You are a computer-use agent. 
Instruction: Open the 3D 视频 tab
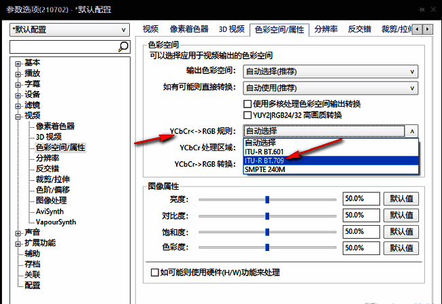231,29
